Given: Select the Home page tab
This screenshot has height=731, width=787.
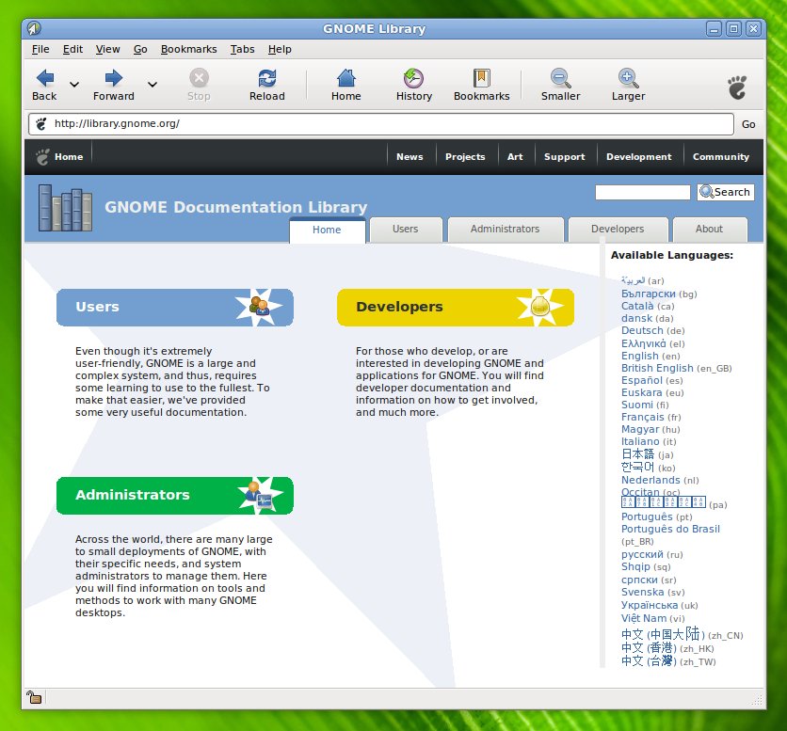Looking at the screenshot, I should pos(328,230).
